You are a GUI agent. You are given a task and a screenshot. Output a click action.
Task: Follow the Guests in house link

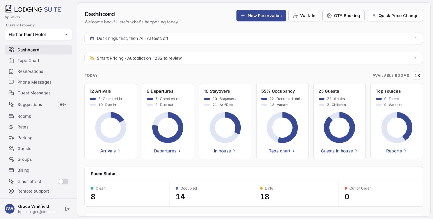pos(339,151)
